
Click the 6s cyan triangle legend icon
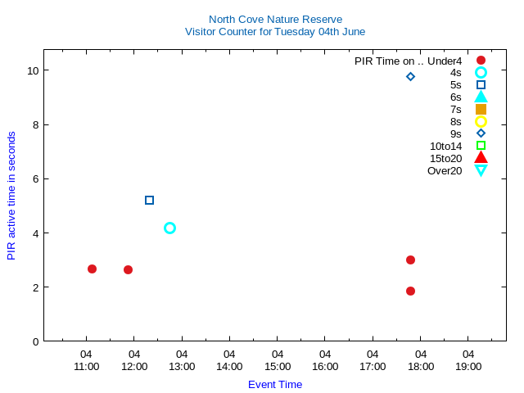(481, 97)
